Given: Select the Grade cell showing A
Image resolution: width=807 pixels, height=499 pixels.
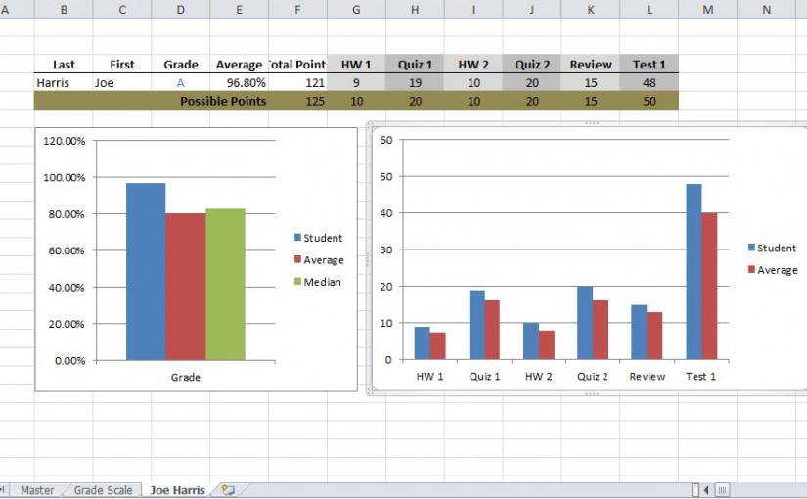Looking at the screenshot, I should pyautogui.click(x=181, y=83).
